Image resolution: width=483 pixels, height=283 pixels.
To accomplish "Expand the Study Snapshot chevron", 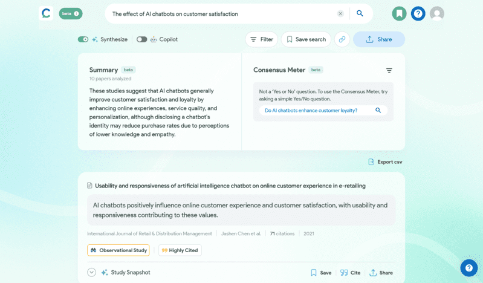I will click(x=92, y=273).
